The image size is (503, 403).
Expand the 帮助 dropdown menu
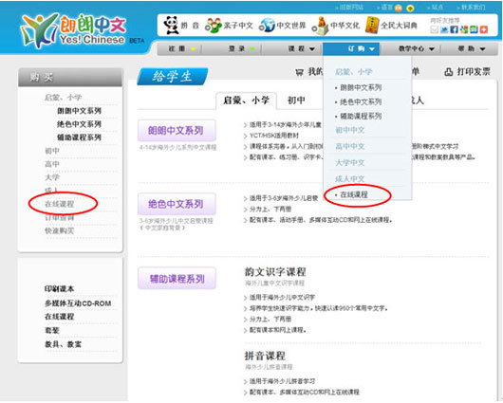tap(472, 48)
